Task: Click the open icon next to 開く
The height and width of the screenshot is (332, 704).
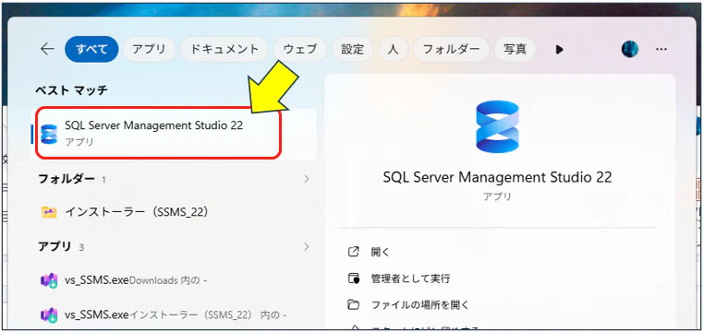Action: (x=354, y=252)
